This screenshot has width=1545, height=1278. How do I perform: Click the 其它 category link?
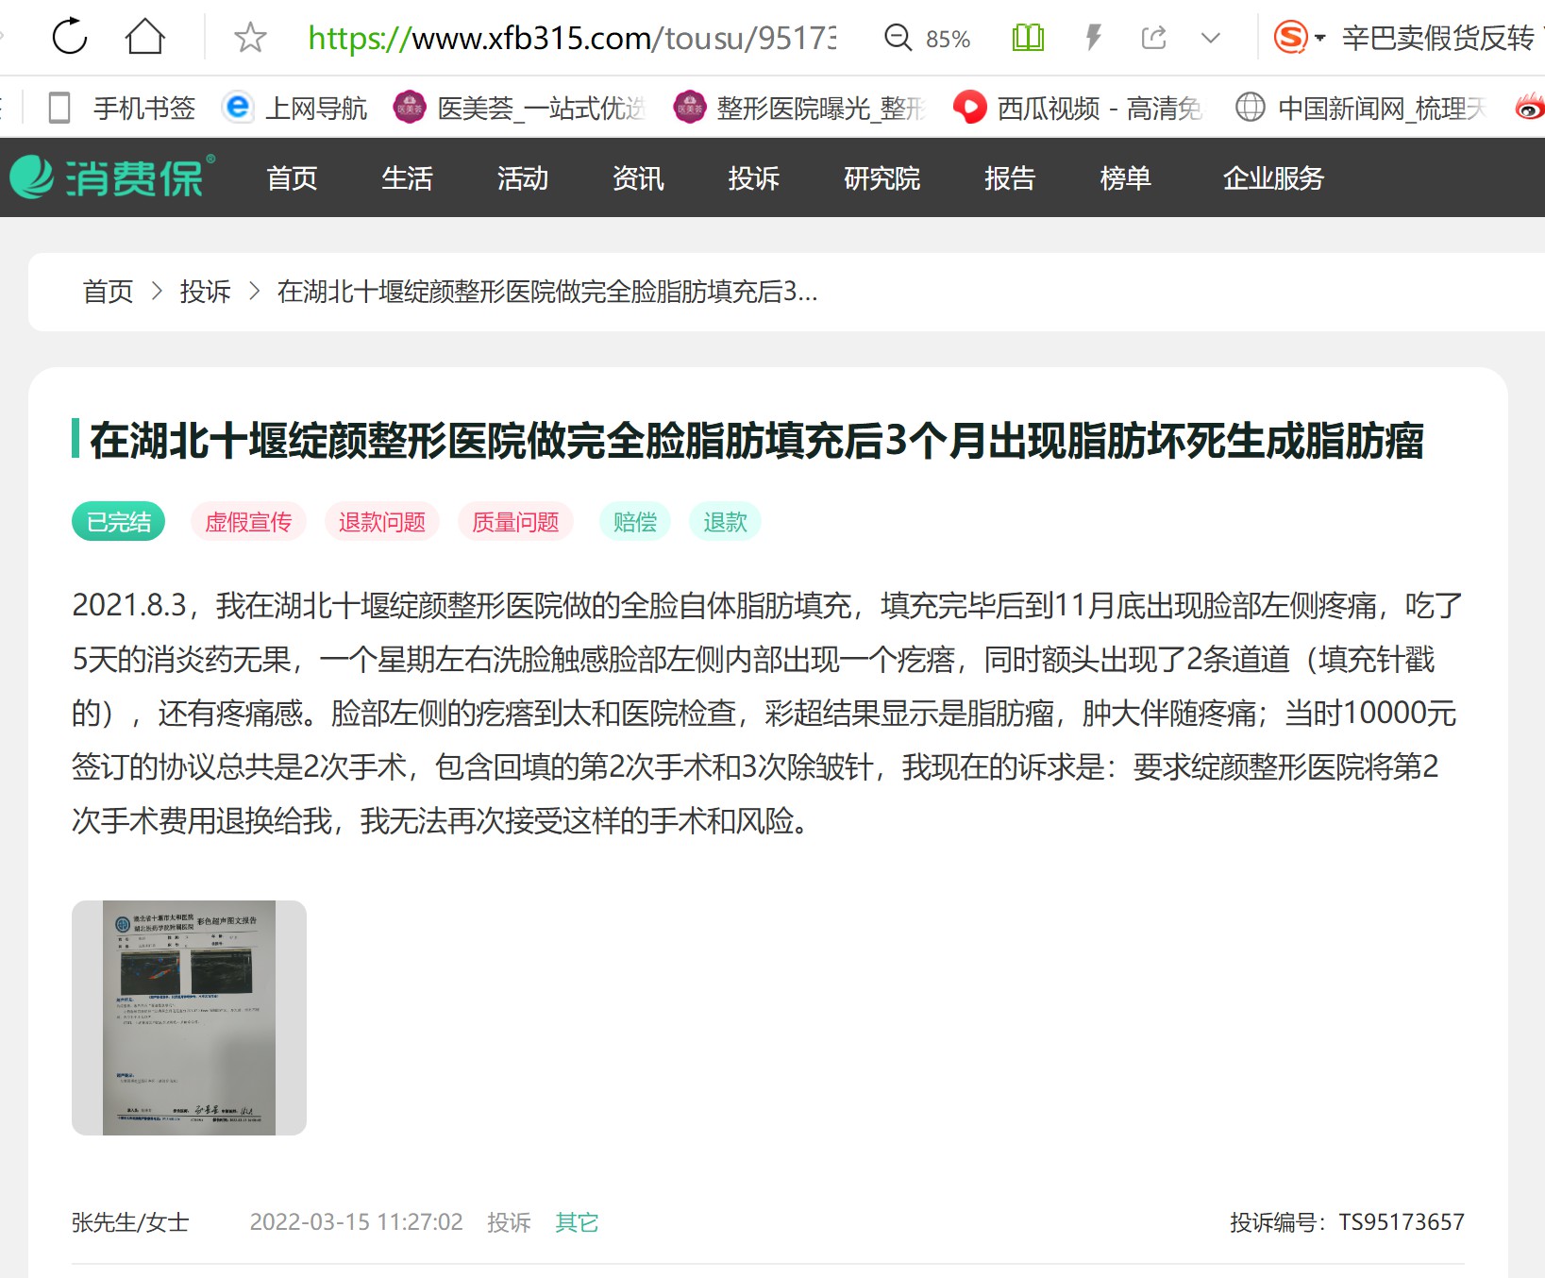(577, 1222)
